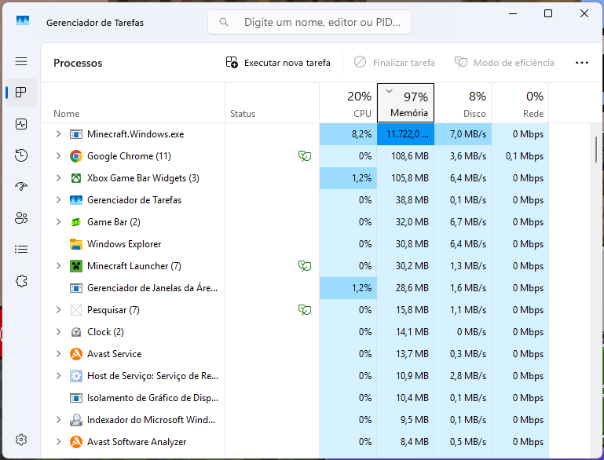Expand the Minecraft.Windows.exe process group

coord(58,134)
